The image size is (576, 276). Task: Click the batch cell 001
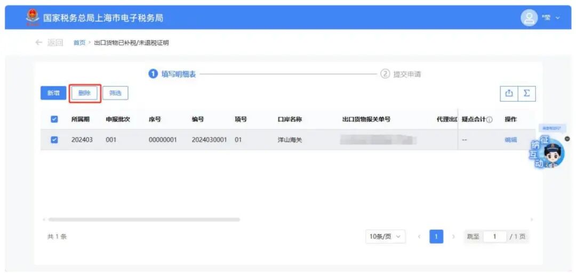111,140
